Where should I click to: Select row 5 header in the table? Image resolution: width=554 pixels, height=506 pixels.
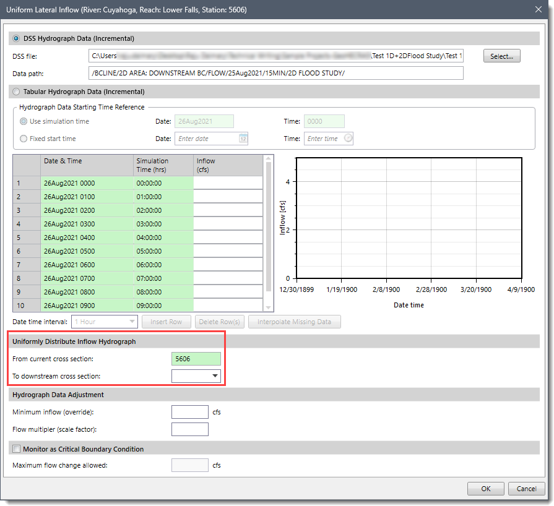pos(27,238)
